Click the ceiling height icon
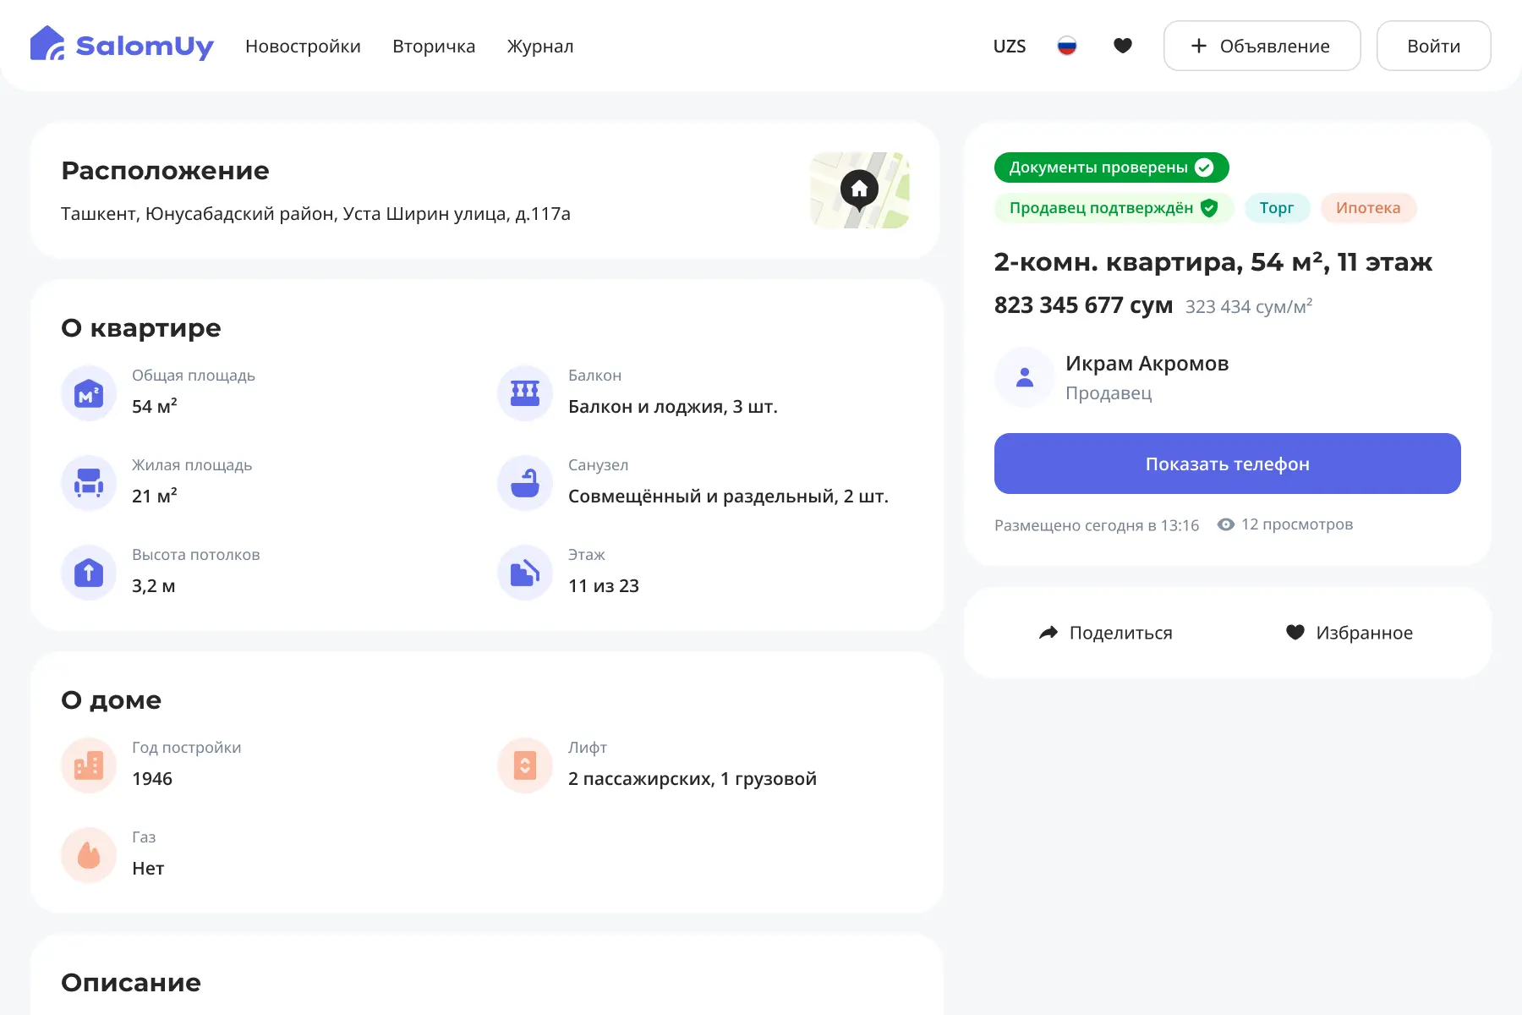1522x1015 pixels. tap(89, 573)
